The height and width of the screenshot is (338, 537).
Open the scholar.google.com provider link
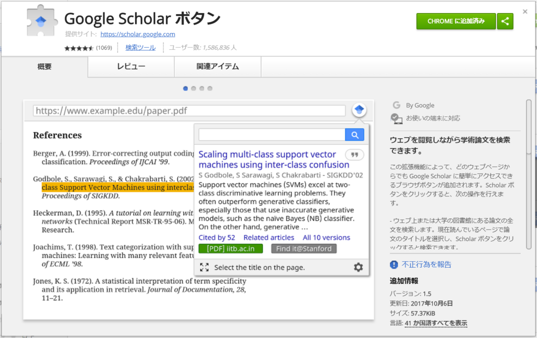pyautogui.click(x=138, y=34)
